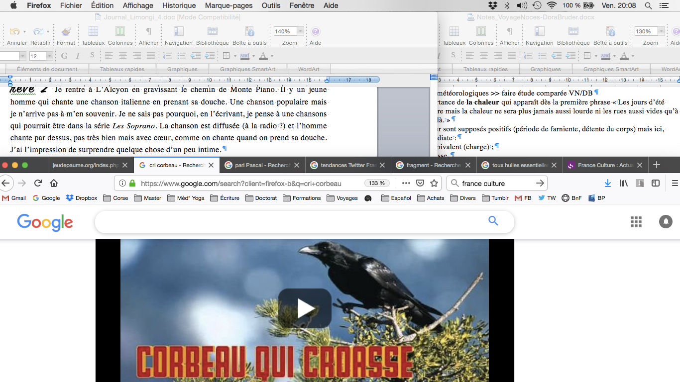Image resolution: width=680 pixels, height=382 pixels.
Task: Play the Corbeau qui croasse video
Action: click(x=305, y=308)
